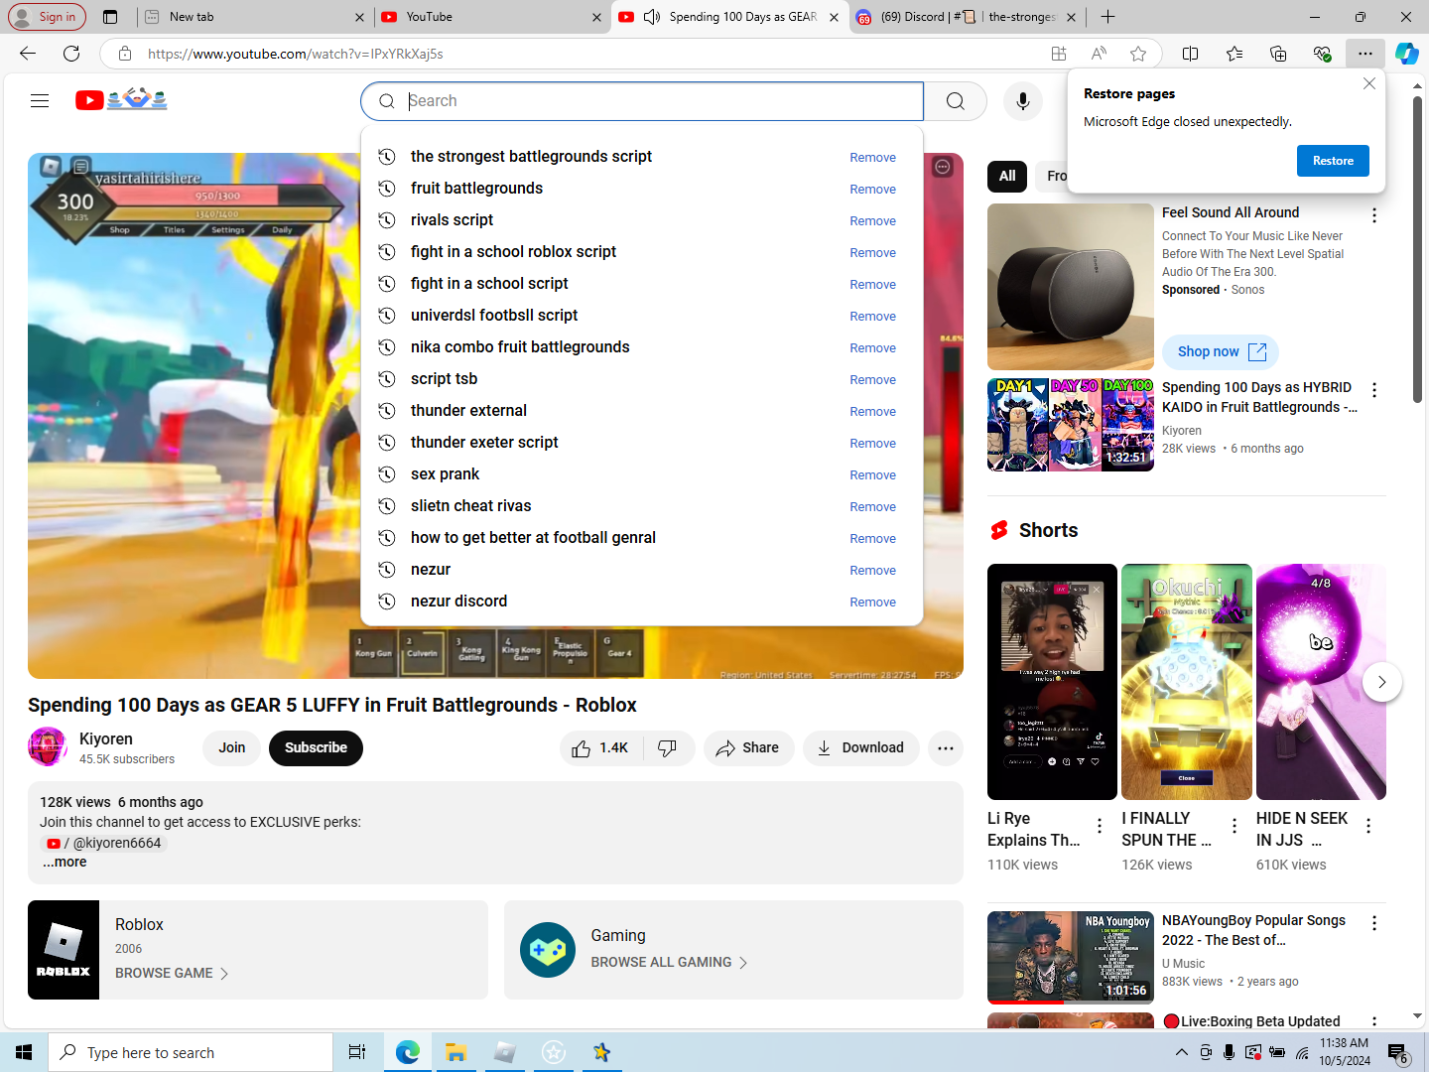Open Copilot sidebar icon
This screenshot has height=1072, width=1429.
pyautogui.click(x=1407, y=54)
